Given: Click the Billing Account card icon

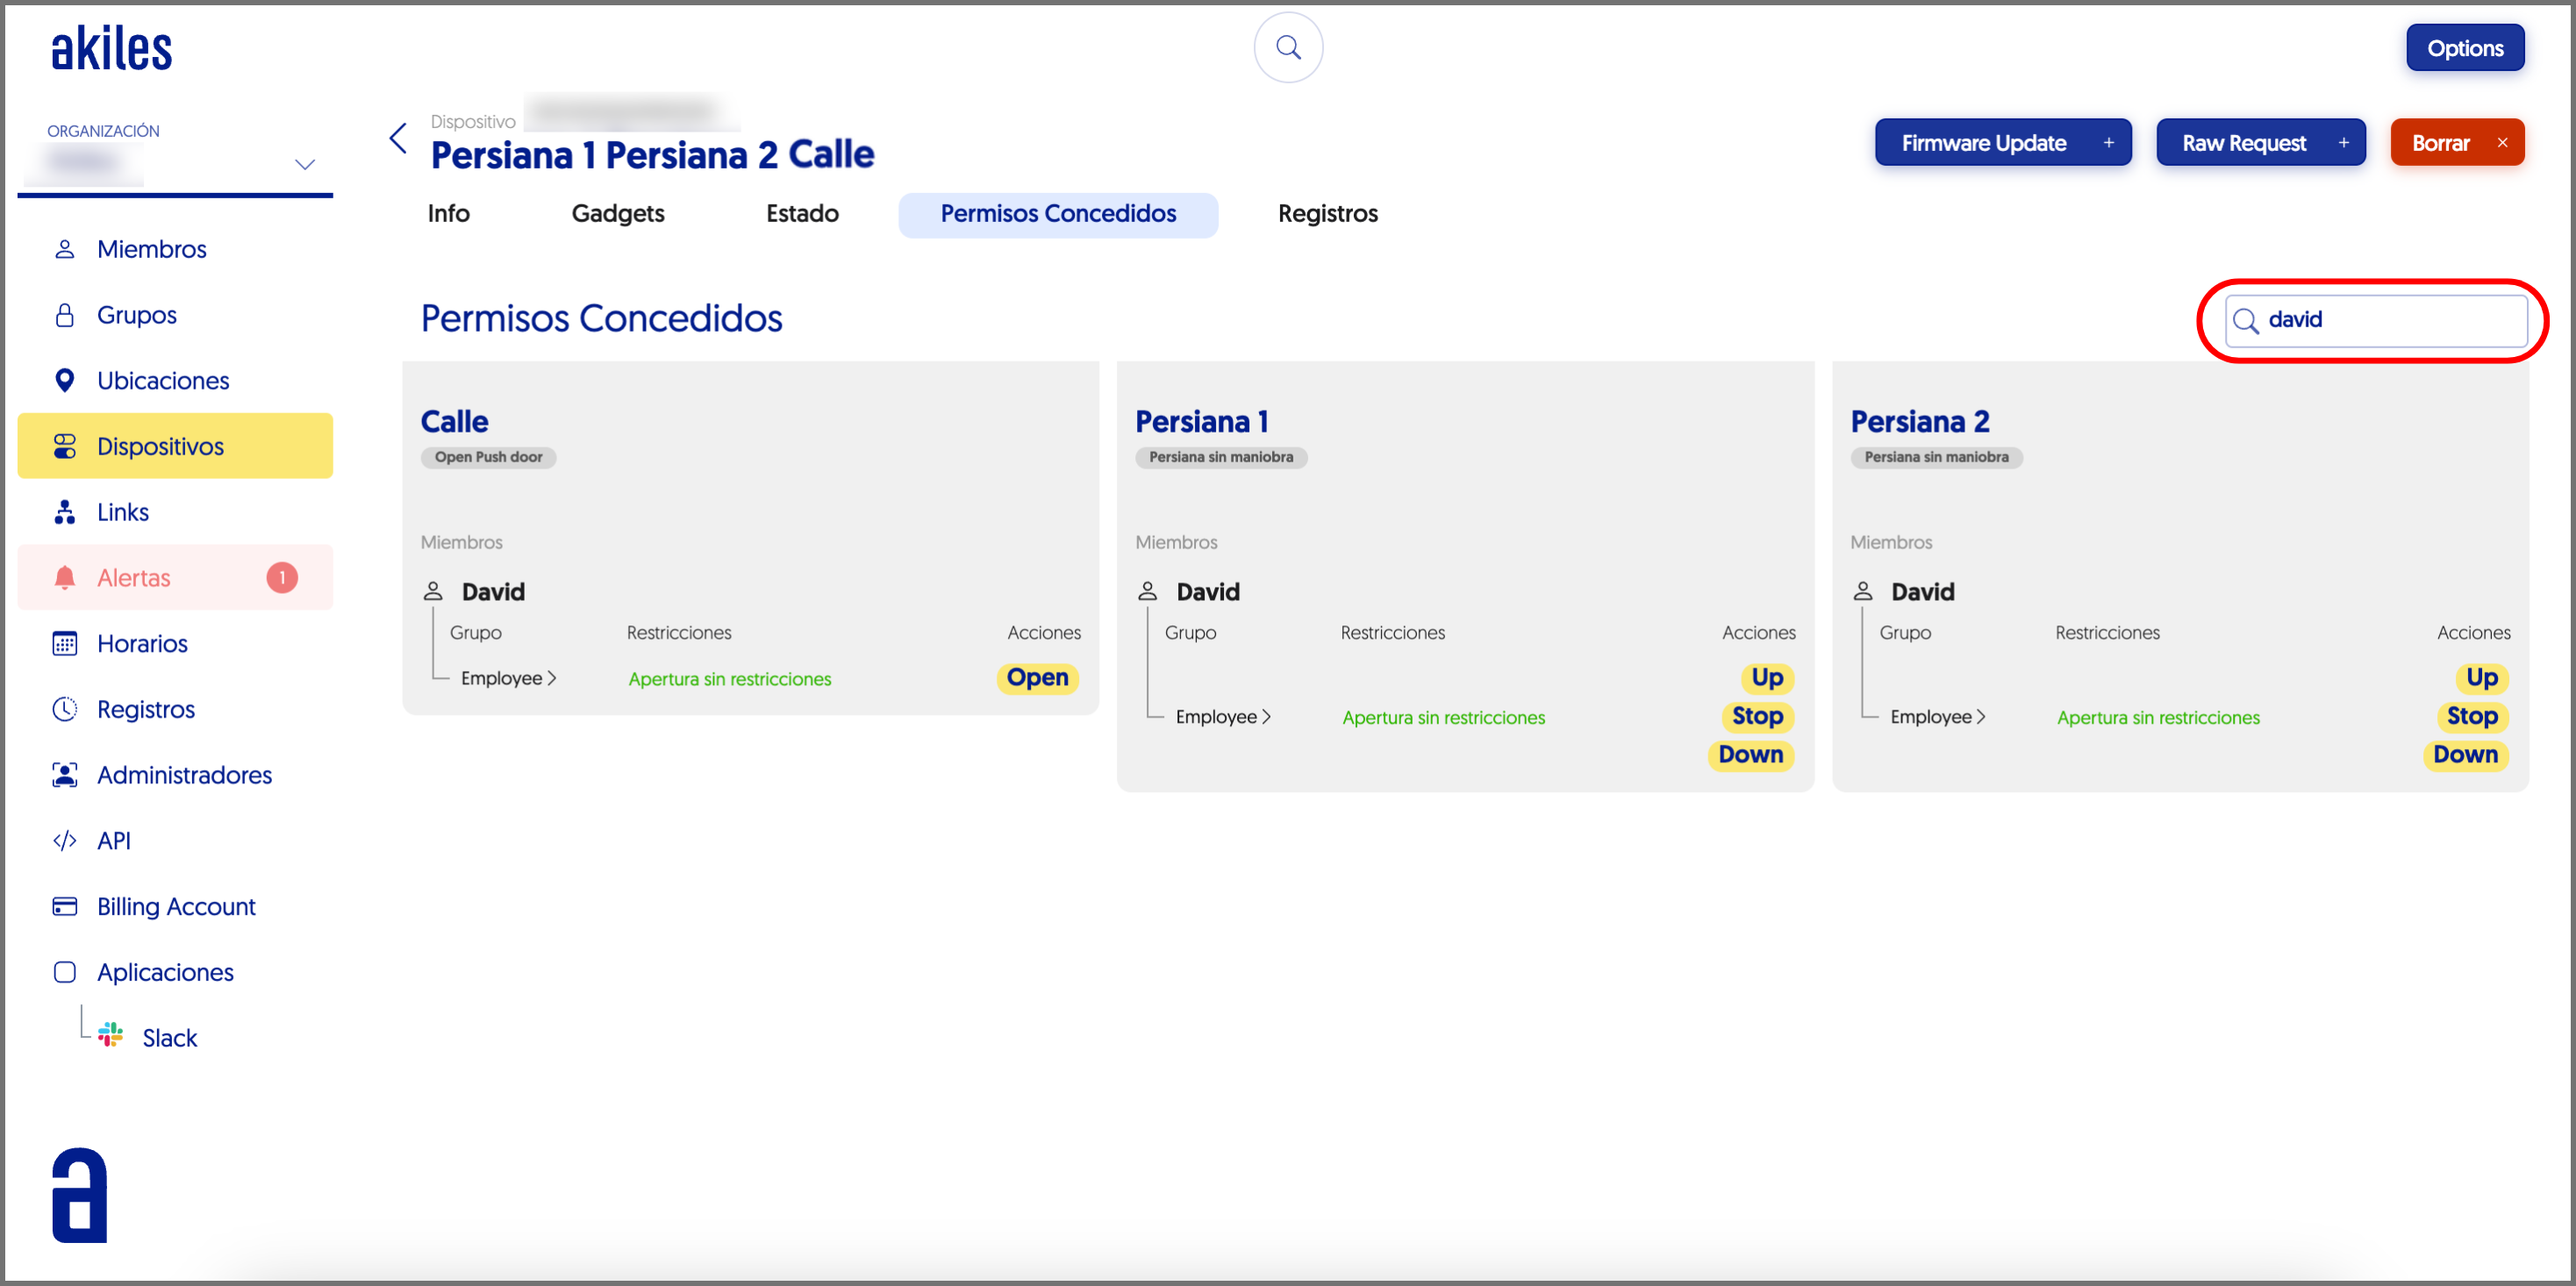Looking at the screenshot, I should [x=65, y=906].
